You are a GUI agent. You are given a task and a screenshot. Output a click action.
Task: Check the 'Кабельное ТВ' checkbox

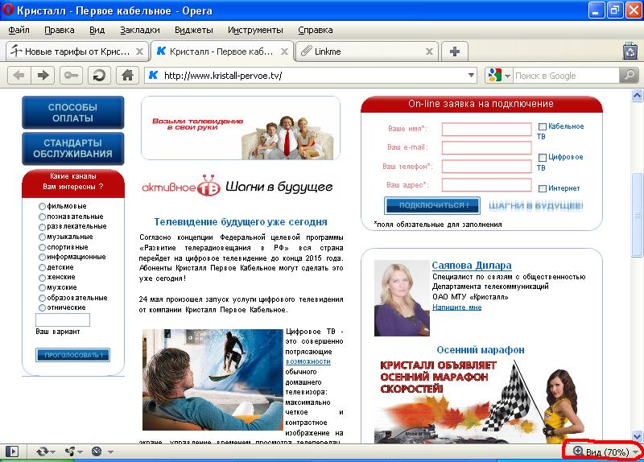coord(542,127)
